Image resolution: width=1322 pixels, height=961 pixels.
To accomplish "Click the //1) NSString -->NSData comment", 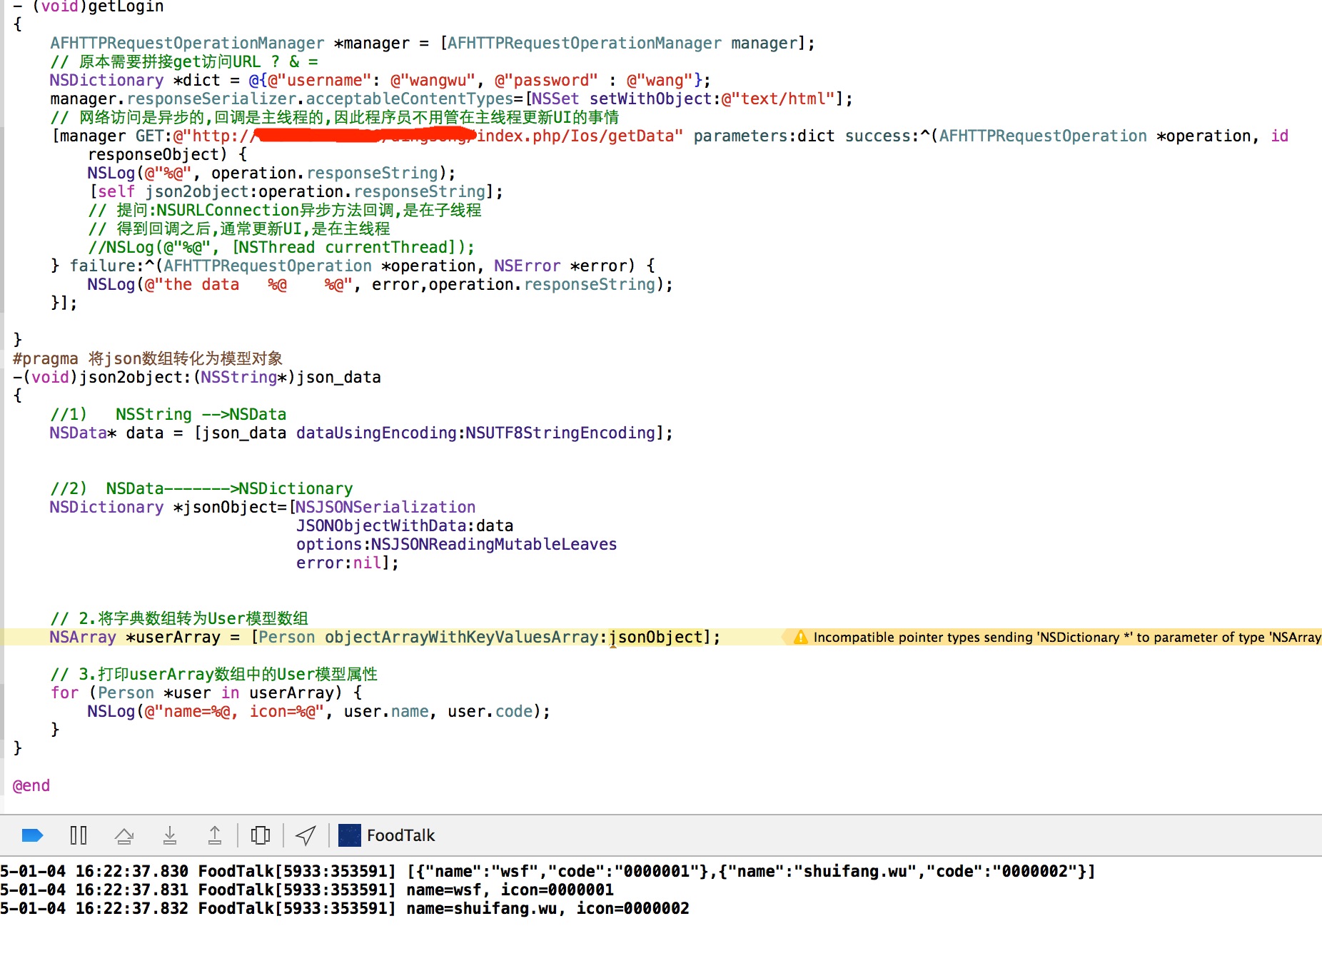I will 168,414.
